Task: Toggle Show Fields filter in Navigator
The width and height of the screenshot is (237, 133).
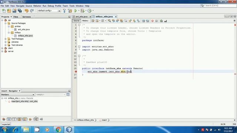Action: pos(9,119)
